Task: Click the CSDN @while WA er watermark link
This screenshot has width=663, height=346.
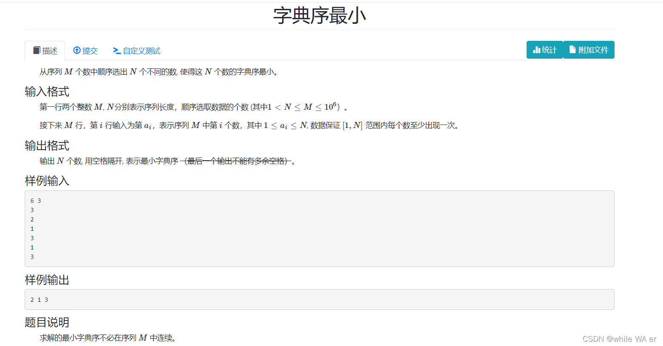Action: click(620, 339)
